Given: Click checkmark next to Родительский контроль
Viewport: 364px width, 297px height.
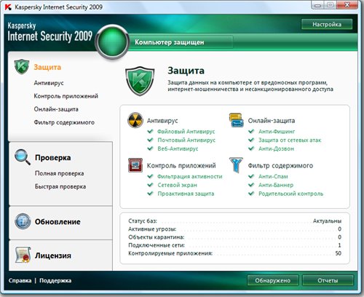Looking at the screenshot, I should point(251,194).
